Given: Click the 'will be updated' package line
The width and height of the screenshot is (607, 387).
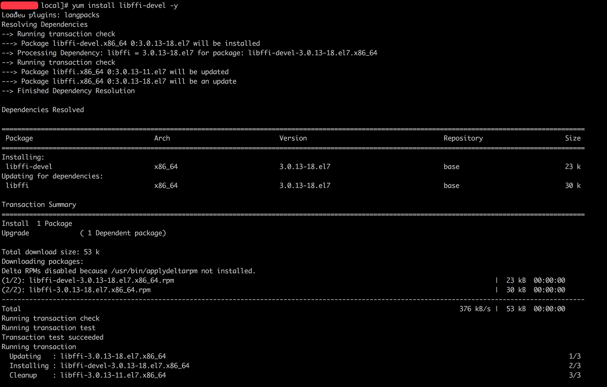Looking at the screenshot, I should tap(115, 72).
